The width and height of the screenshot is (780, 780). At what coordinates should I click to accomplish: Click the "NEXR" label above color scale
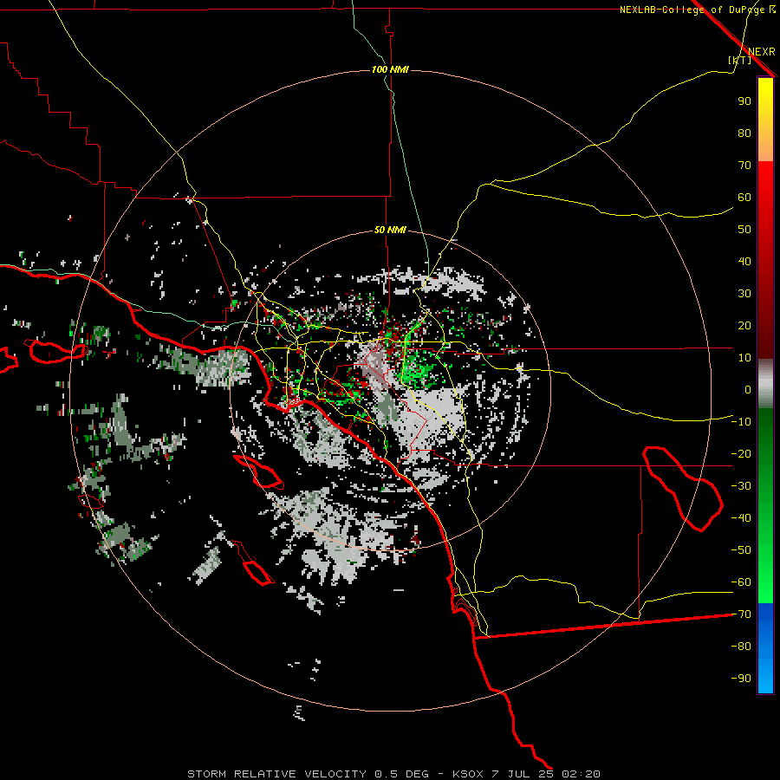coord(761,52)
